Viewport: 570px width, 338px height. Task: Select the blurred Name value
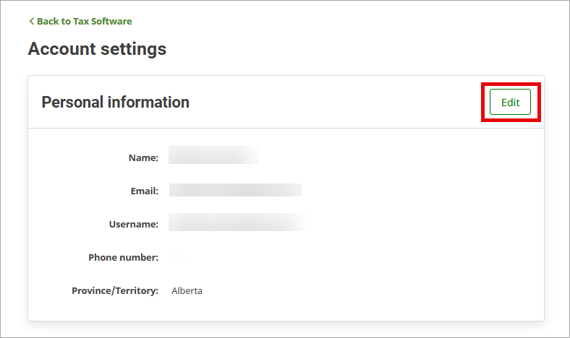213,155
